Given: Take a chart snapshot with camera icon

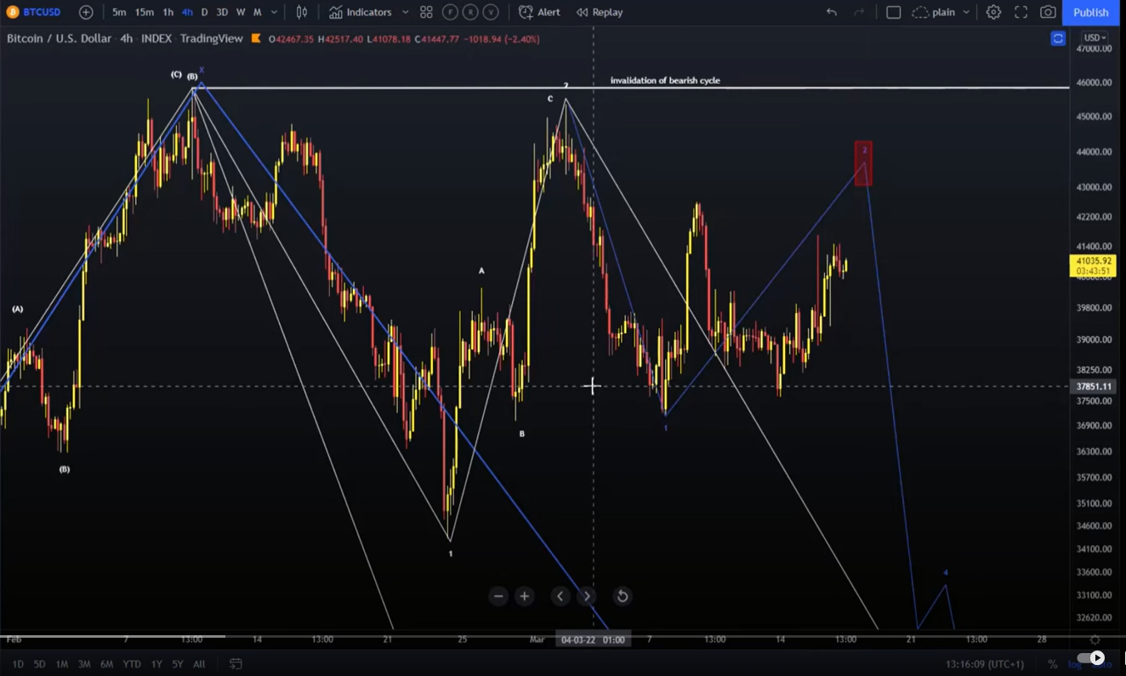Looking at the screenshot, I should tap(1048, 12).
